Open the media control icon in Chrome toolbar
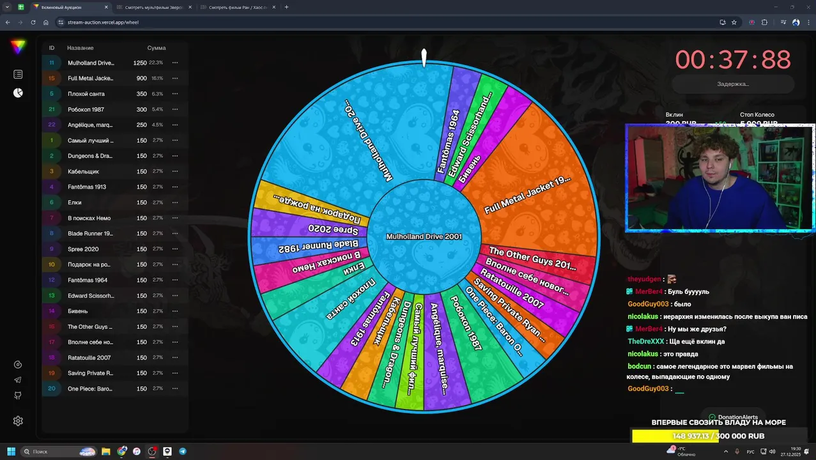Screen dimensions: 816x460 click(x=783, y=22)
